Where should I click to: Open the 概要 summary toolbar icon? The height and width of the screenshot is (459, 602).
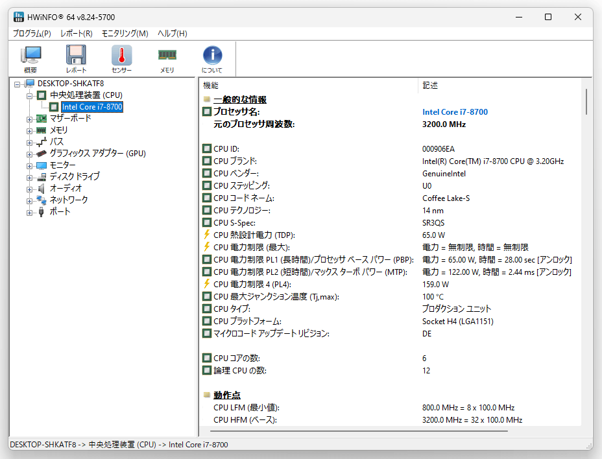click(x=30, y=59)
